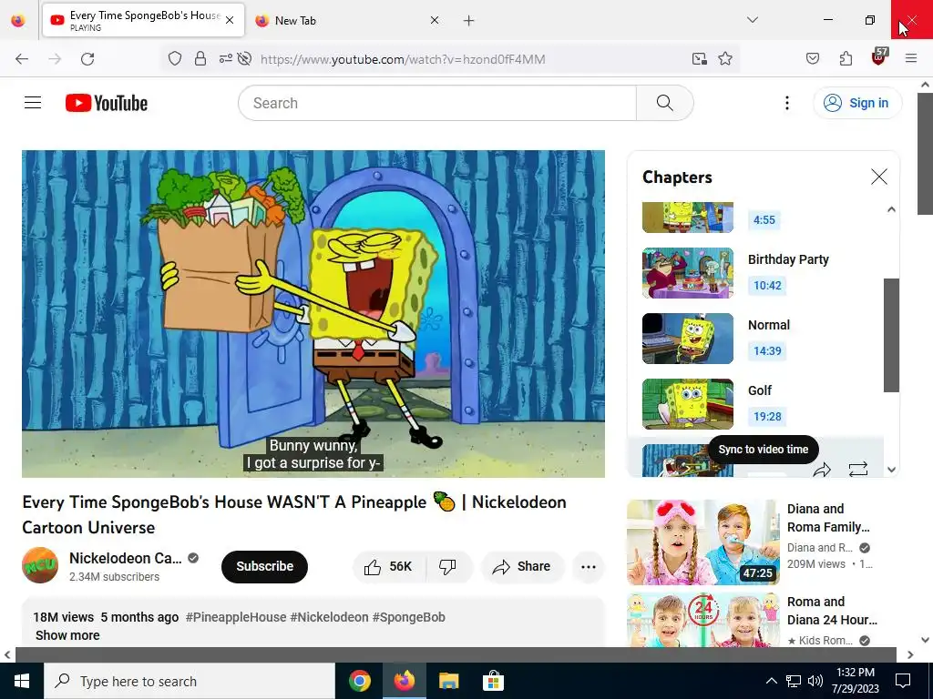Open the #SpongeBob hashtag
Viewport: 933px width, 699px height.
point(409,617)
